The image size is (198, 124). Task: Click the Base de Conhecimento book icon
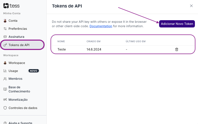[x=5, y=89]
